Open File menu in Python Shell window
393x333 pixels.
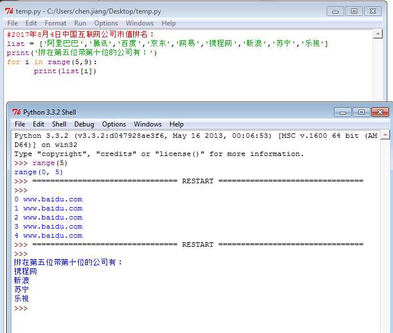coord(20,124)
